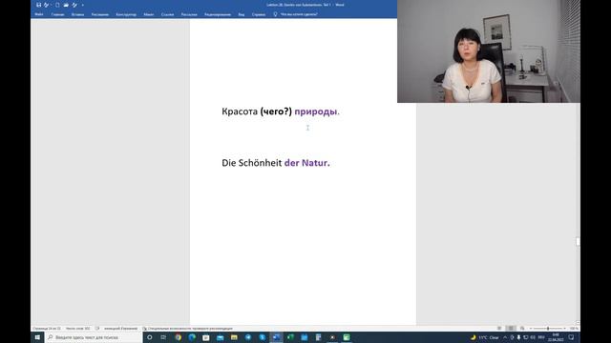
Task: Switch to the Вставка ribbon tab
Action: coord(77,14)
